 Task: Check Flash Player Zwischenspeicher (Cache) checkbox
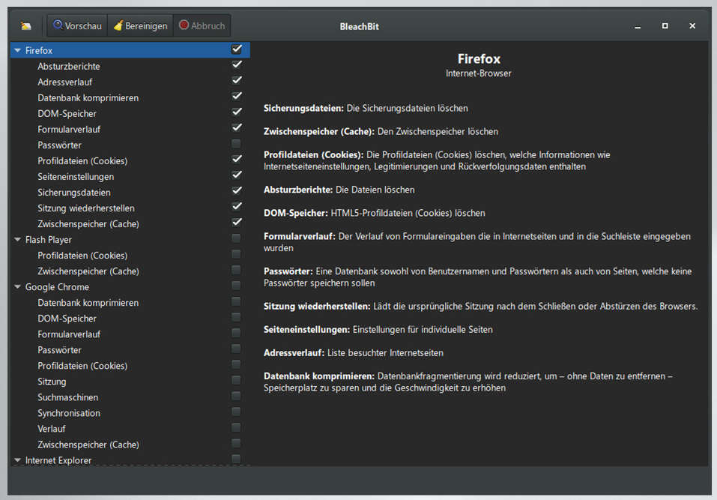236,269
